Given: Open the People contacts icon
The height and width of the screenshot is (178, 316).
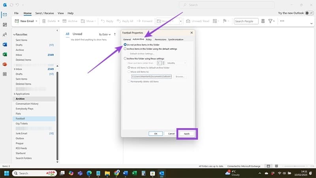Looking at the screenshot, I should coord(5,34).
